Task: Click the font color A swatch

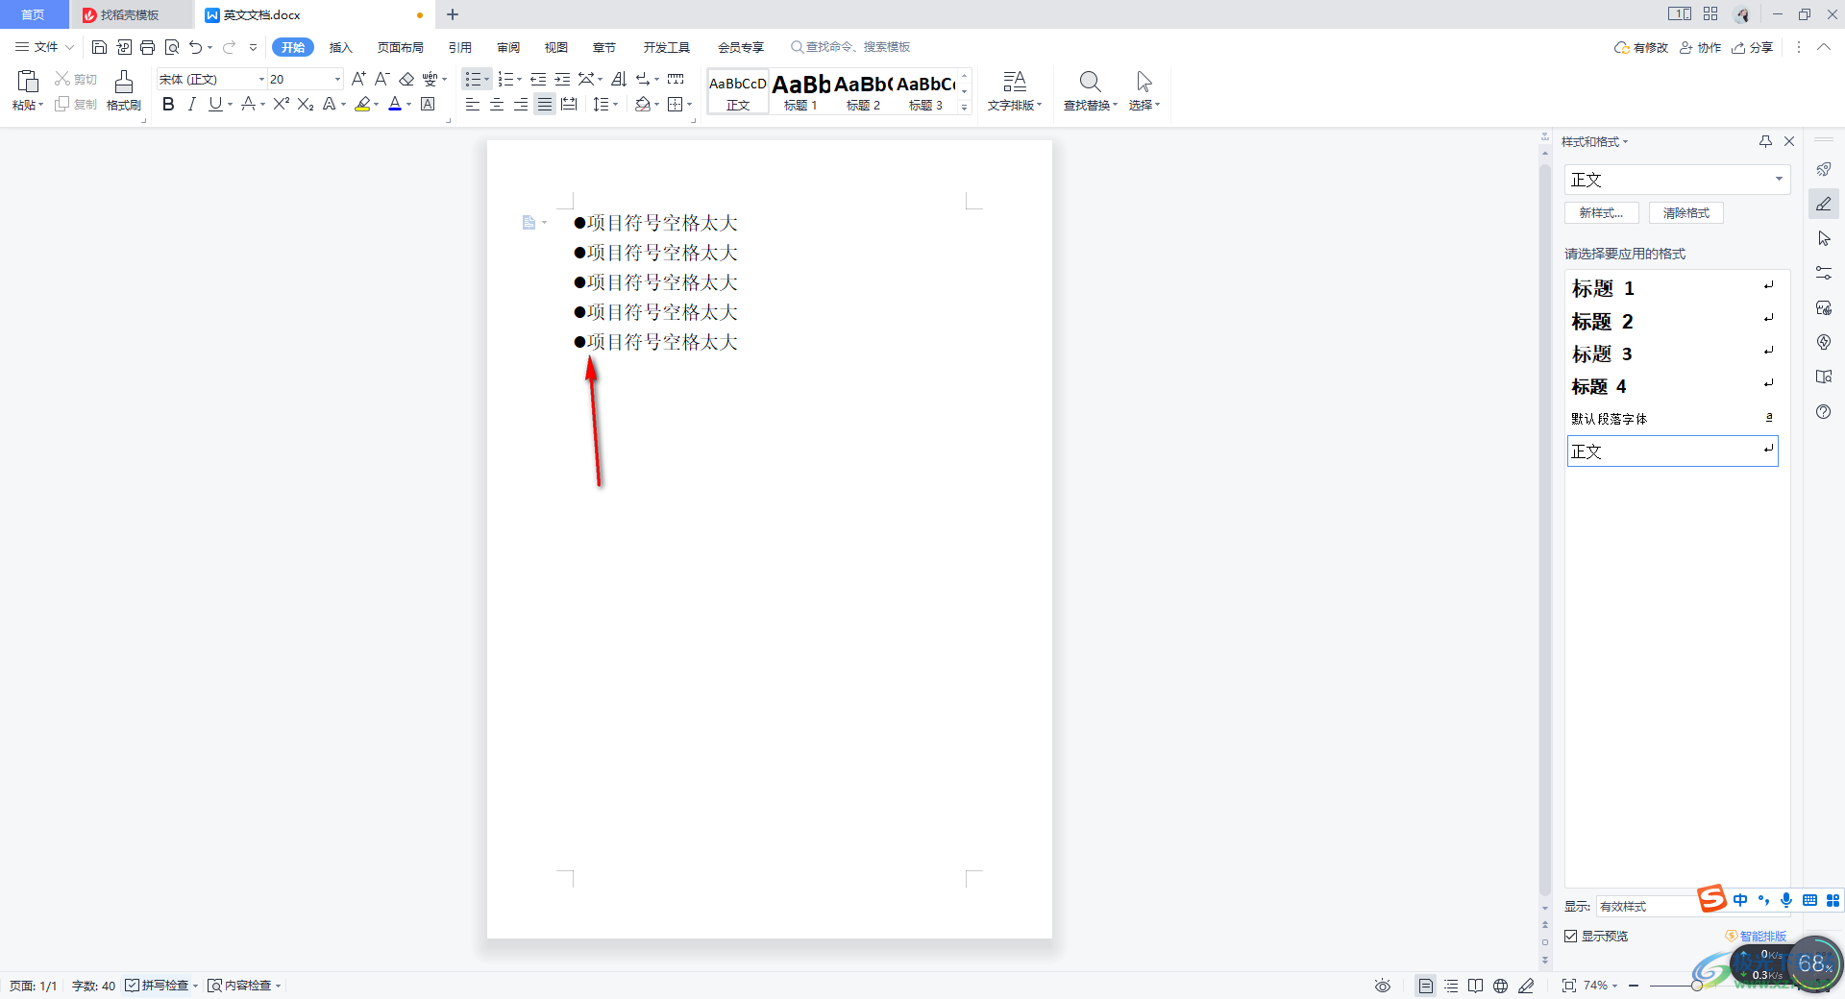Action: [x=395, y=104]
